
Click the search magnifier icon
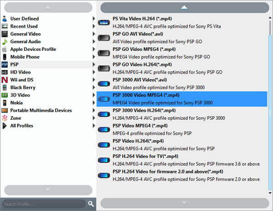(x=91, y=204)
